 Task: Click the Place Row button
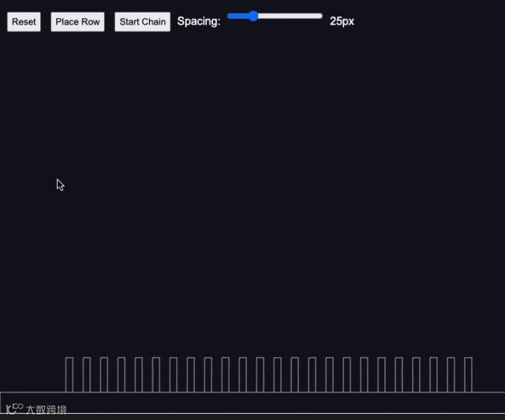point(77,22)
